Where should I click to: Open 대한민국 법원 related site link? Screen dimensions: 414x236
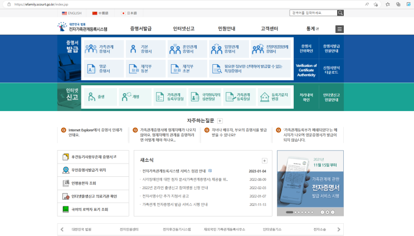(x=81, y=229)
